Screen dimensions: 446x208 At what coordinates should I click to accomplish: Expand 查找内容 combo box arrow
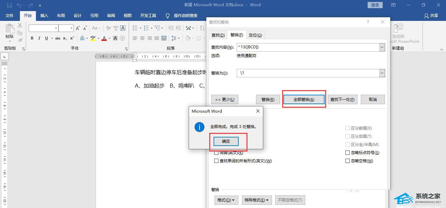click(x=382, y=47)
